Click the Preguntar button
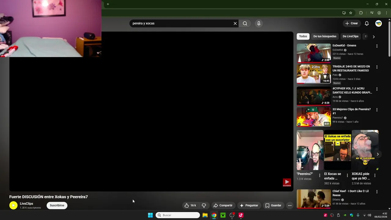This screenshot has width=391, height=220. coord(249,205)
